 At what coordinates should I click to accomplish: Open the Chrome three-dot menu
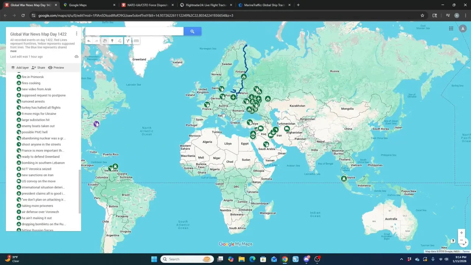click(x=465, y=15)
